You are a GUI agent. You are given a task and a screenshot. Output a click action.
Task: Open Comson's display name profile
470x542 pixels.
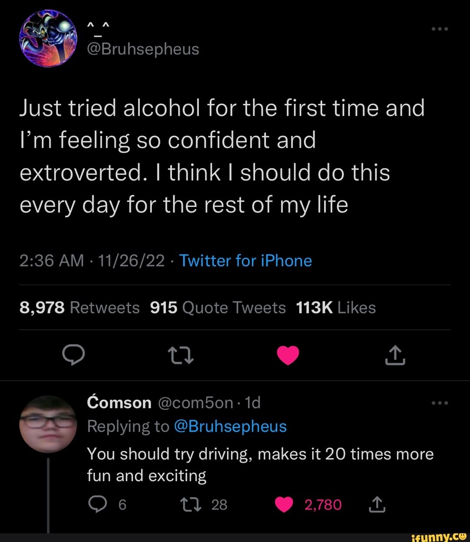(x=119, y=403)
